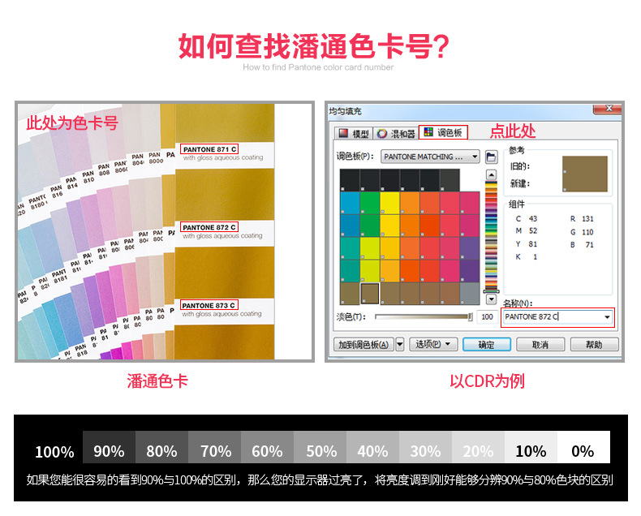The image size is (641, 516).
Task: Click the 取消 cancel button
Action: [x=540, y=345]
